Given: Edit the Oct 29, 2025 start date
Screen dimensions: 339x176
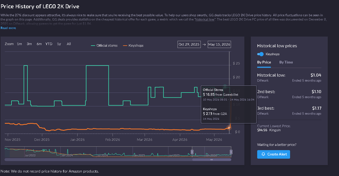Looking at the screenshot, I should (x=189, y=44).
